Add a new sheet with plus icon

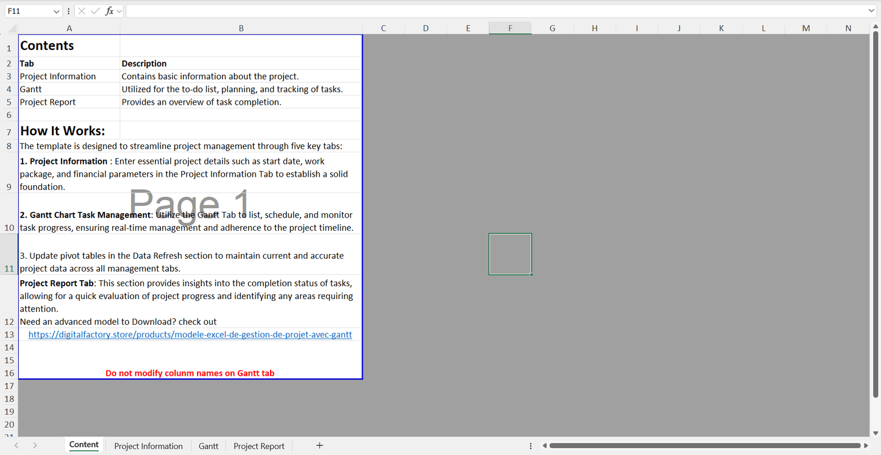click(319, 446)
